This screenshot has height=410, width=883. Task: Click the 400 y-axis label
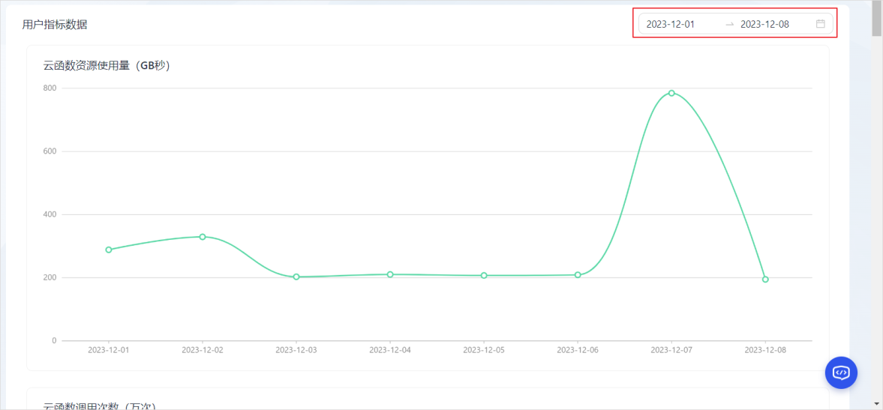[51, 214]
